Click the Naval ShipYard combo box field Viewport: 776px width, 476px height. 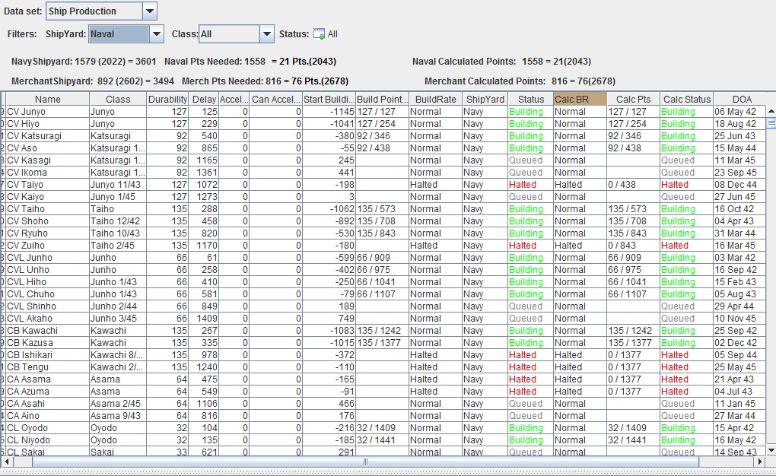[119, 34]
